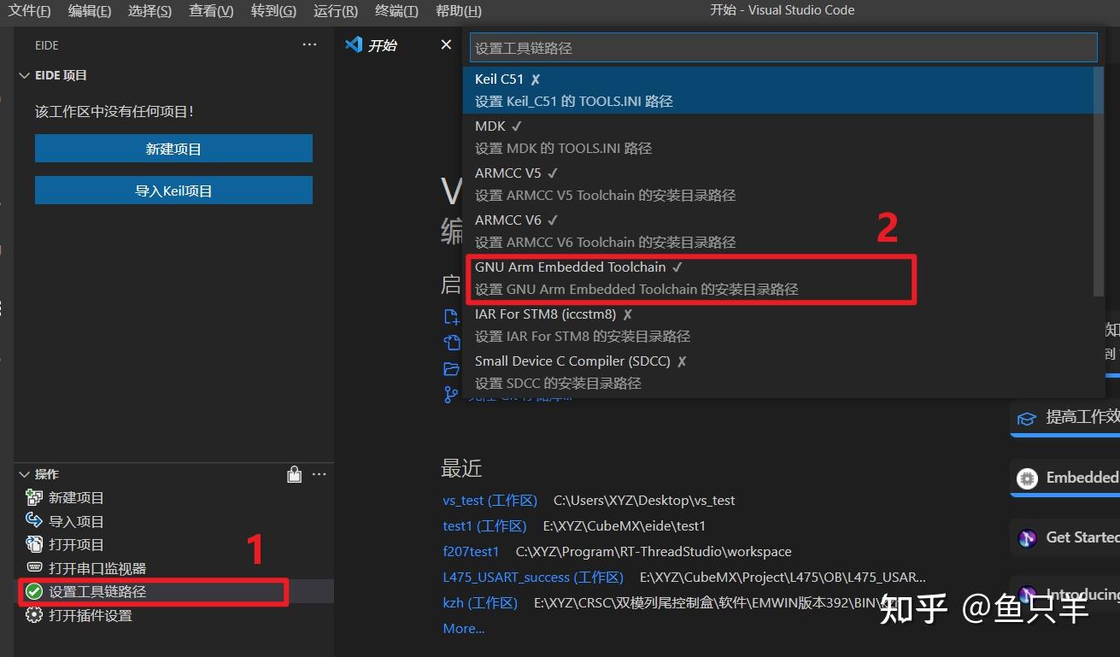Collapse the EIDE 项目 section
The width and height of the screenshot is (1120, 657).
click(x=24, y=75)
